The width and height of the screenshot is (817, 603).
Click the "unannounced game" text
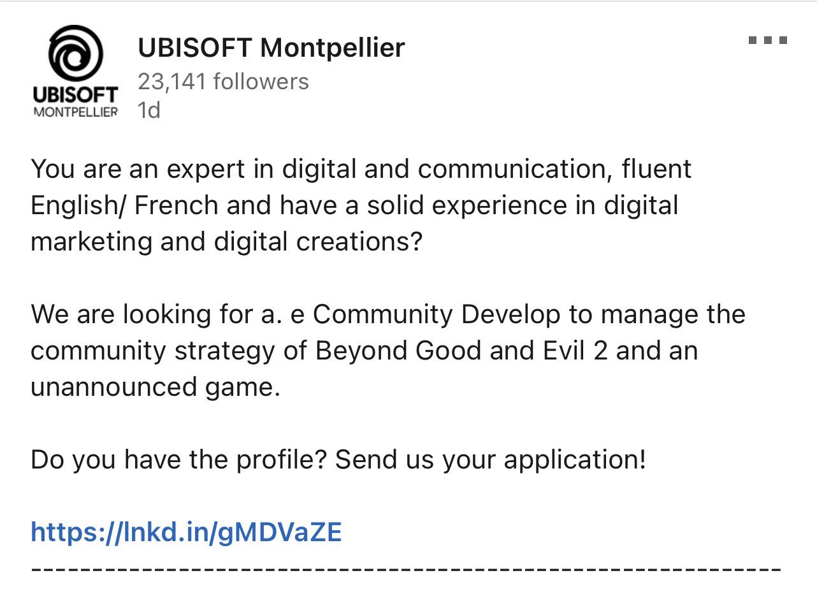pyautogui.click(x=155, y=387)
